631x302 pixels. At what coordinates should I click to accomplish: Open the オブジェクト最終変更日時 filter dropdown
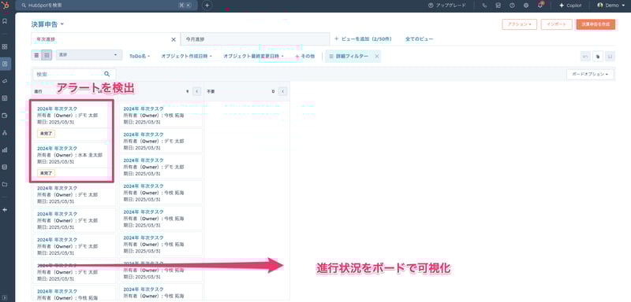(x=253, y=57)
